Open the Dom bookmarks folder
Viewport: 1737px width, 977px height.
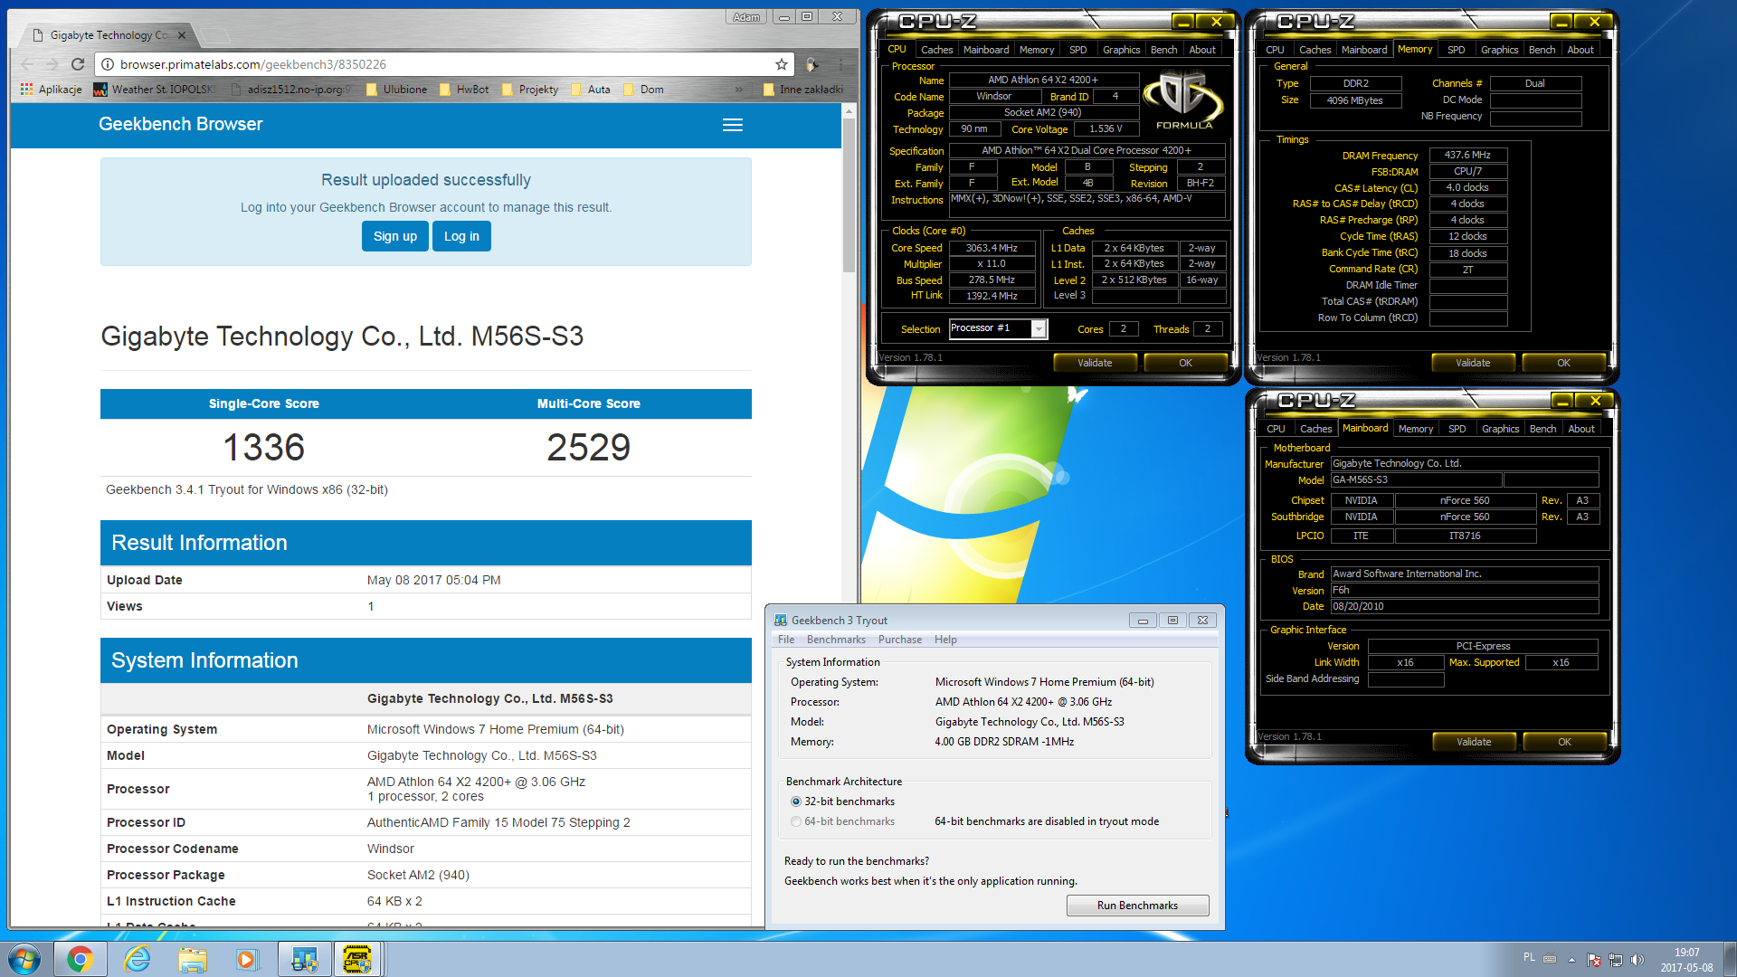click(643, 90)
